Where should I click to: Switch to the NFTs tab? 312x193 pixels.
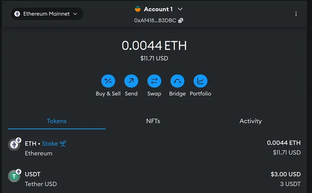click(x=153, y=121)
